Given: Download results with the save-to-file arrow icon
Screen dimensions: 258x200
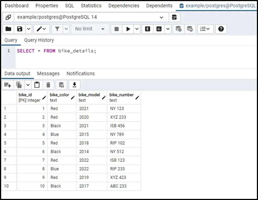Looking at the screenshot, I should pyautogui.click(x=74, y=85).
